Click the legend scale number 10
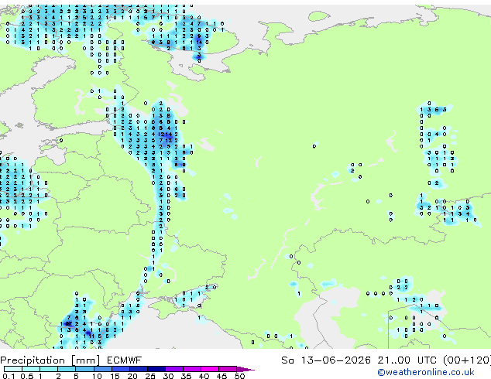491x379 pixels. coord(97,376)
